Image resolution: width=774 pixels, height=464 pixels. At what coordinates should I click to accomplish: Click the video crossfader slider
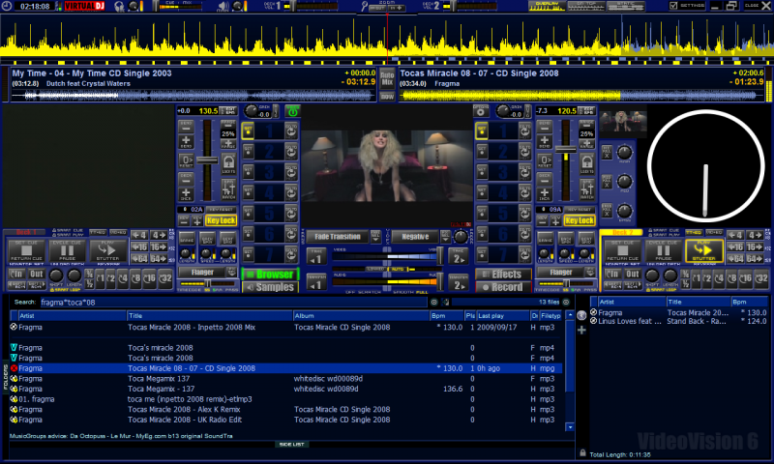click(387, 256)
